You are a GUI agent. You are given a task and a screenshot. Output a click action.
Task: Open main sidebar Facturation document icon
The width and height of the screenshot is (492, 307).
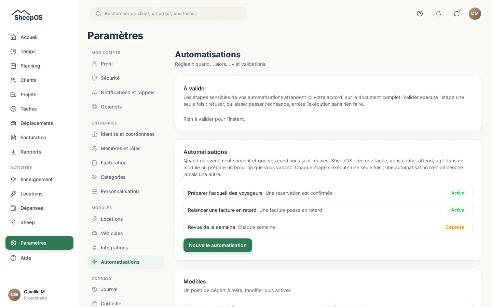click(x=13, y=137)
